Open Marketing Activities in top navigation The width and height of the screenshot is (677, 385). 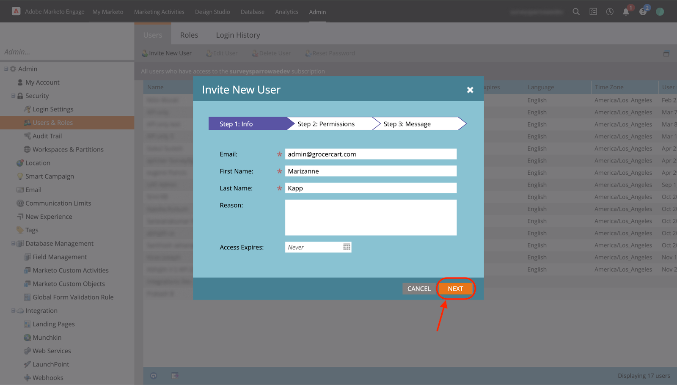tap(159, 12)
